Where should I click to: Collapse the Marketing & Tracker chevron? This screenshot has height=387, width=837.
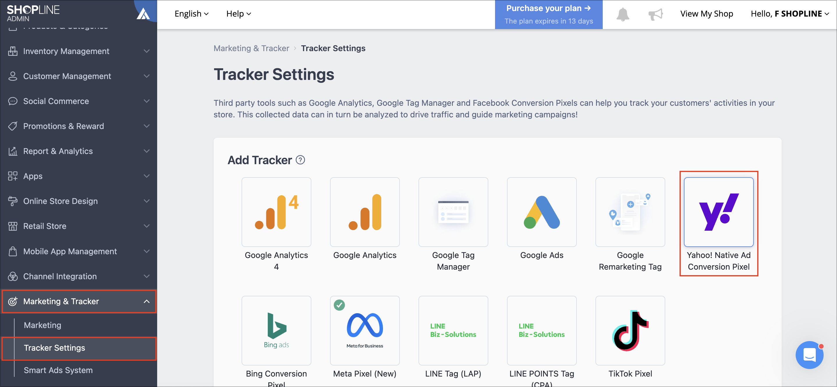[x=147, y=301]
